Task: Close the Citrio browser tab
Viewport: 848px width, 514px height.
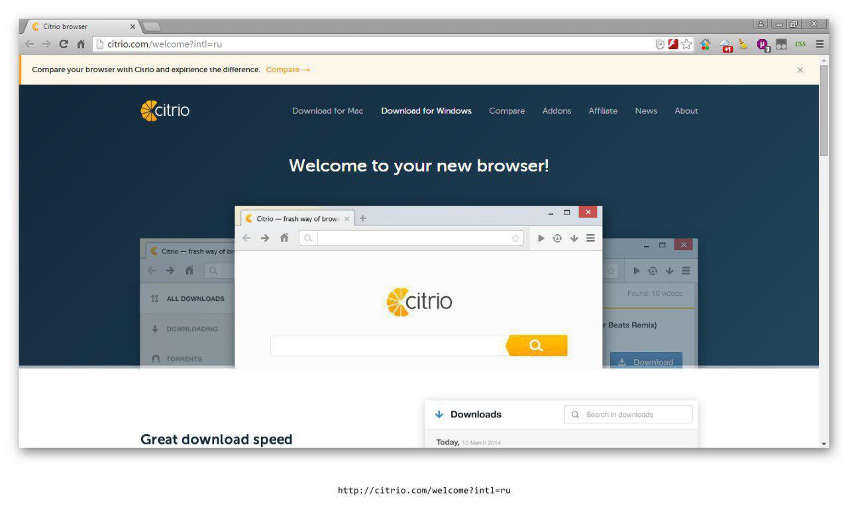Action: pyautogui.click(x=132, y=26)
